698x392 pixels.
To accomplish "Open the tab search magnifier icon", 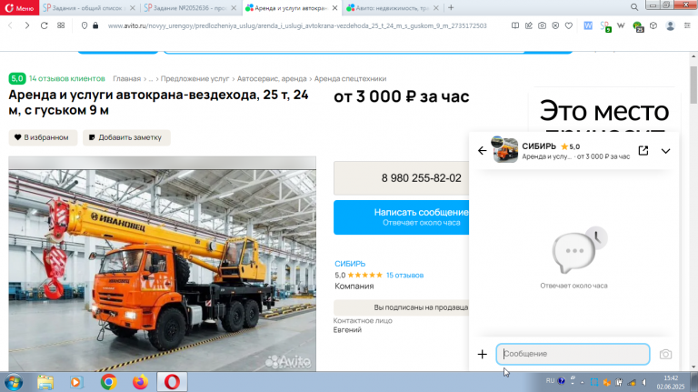I will pos(634,7).
